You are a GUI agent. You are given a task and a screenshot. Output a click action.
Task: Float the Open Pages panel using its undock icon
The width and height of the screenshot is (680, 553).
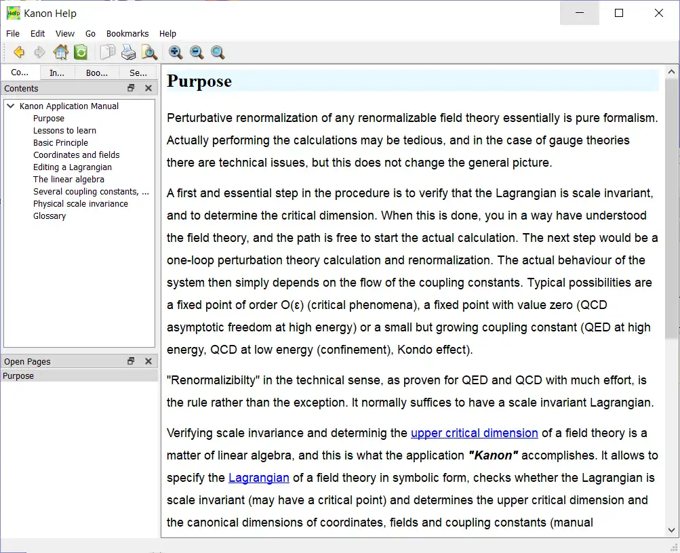tap(132, 361)
